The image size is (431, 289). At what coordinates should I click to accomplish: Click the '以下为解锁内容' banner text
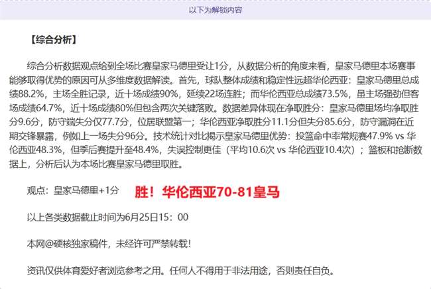tap(215, 11)
